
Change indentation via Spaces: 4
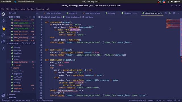coord(151,100)
